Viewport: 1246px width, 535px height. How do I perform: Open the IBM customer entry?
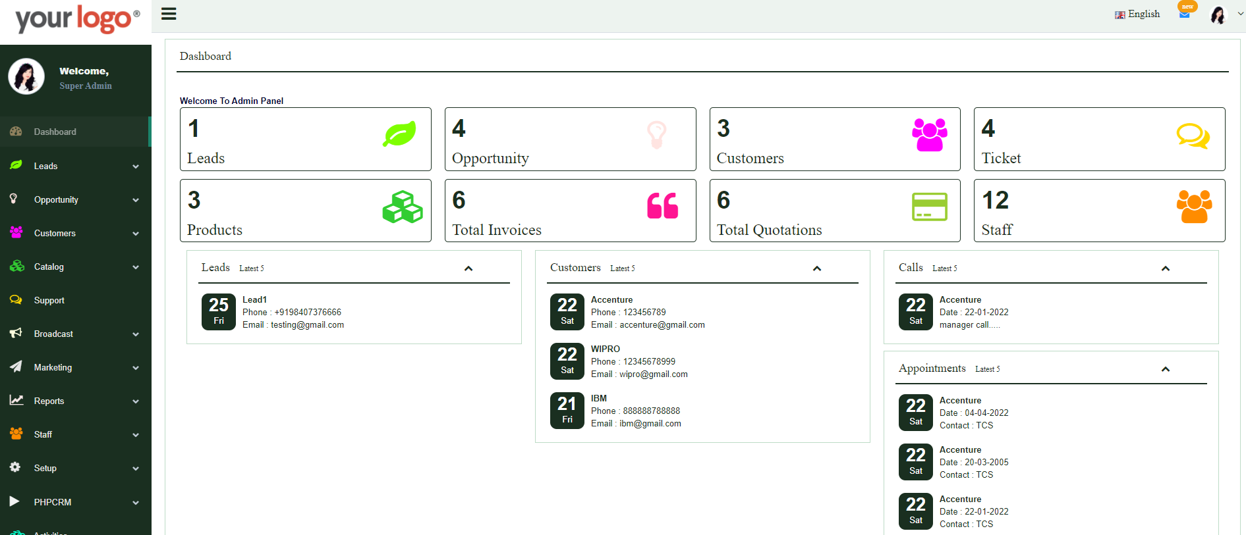[x=599, y=398]
